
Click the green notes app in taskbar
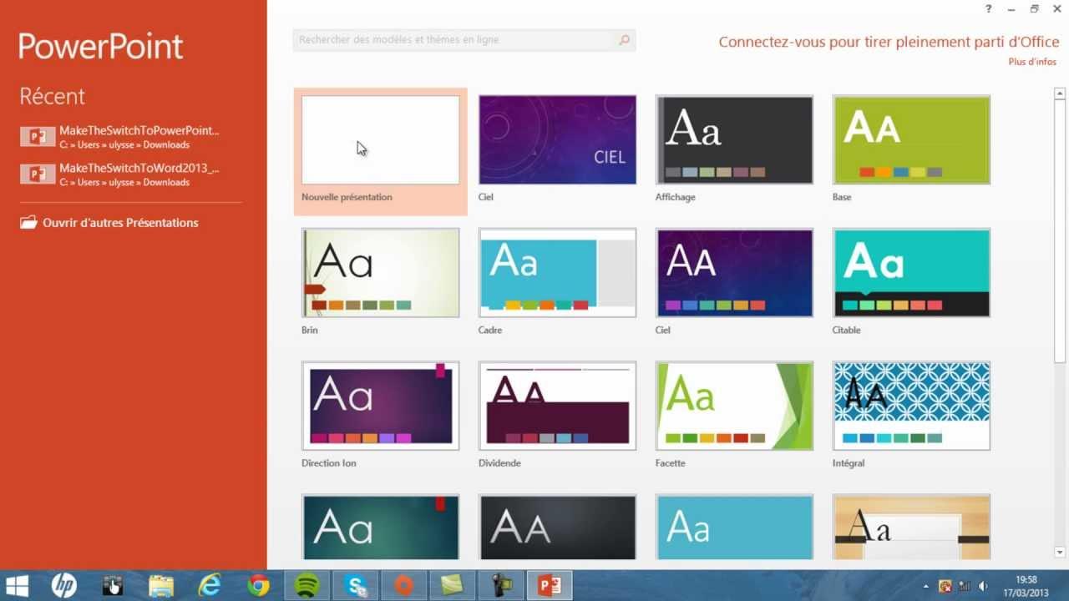click(x=453, y=585)
